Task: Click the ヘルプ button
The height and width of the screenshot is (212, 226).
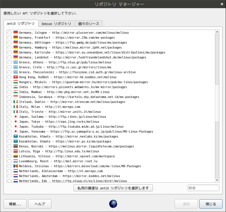Action: [x=40, y=204]
